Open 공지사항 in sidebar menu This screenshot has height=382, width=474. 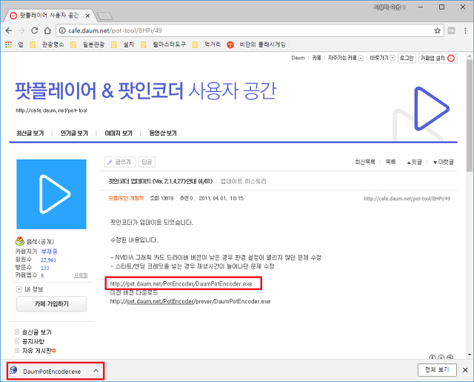(33, 341)
